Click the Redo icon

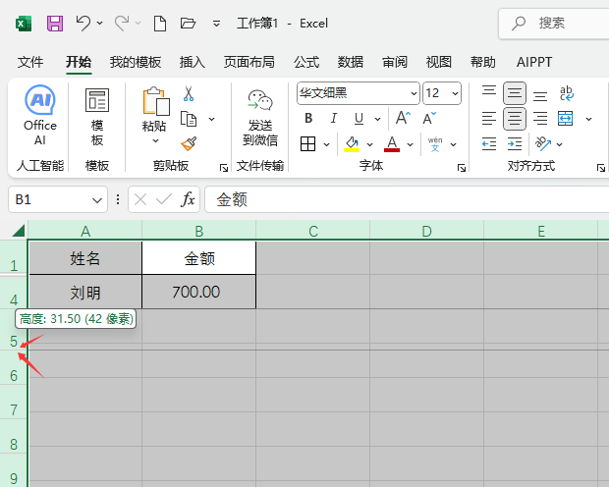click(x=122, y=24)
